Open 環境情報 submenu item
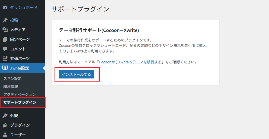 click(x=11, y=87)
